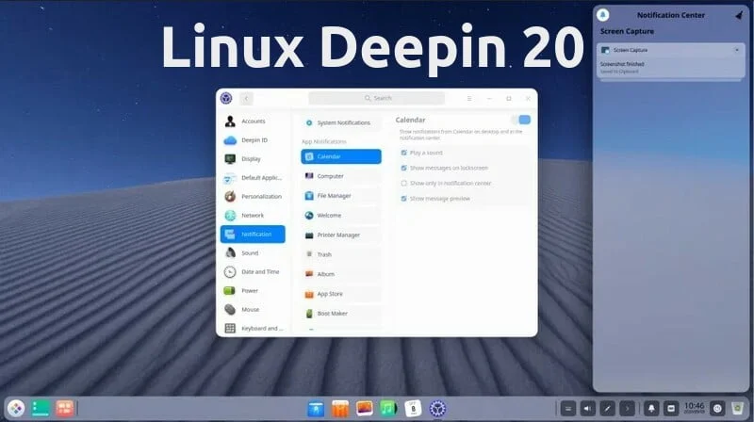Select Deepin ID in the sidebar
Screen dimensions: 754x422
pyautogui.click(x=253, y=139)
